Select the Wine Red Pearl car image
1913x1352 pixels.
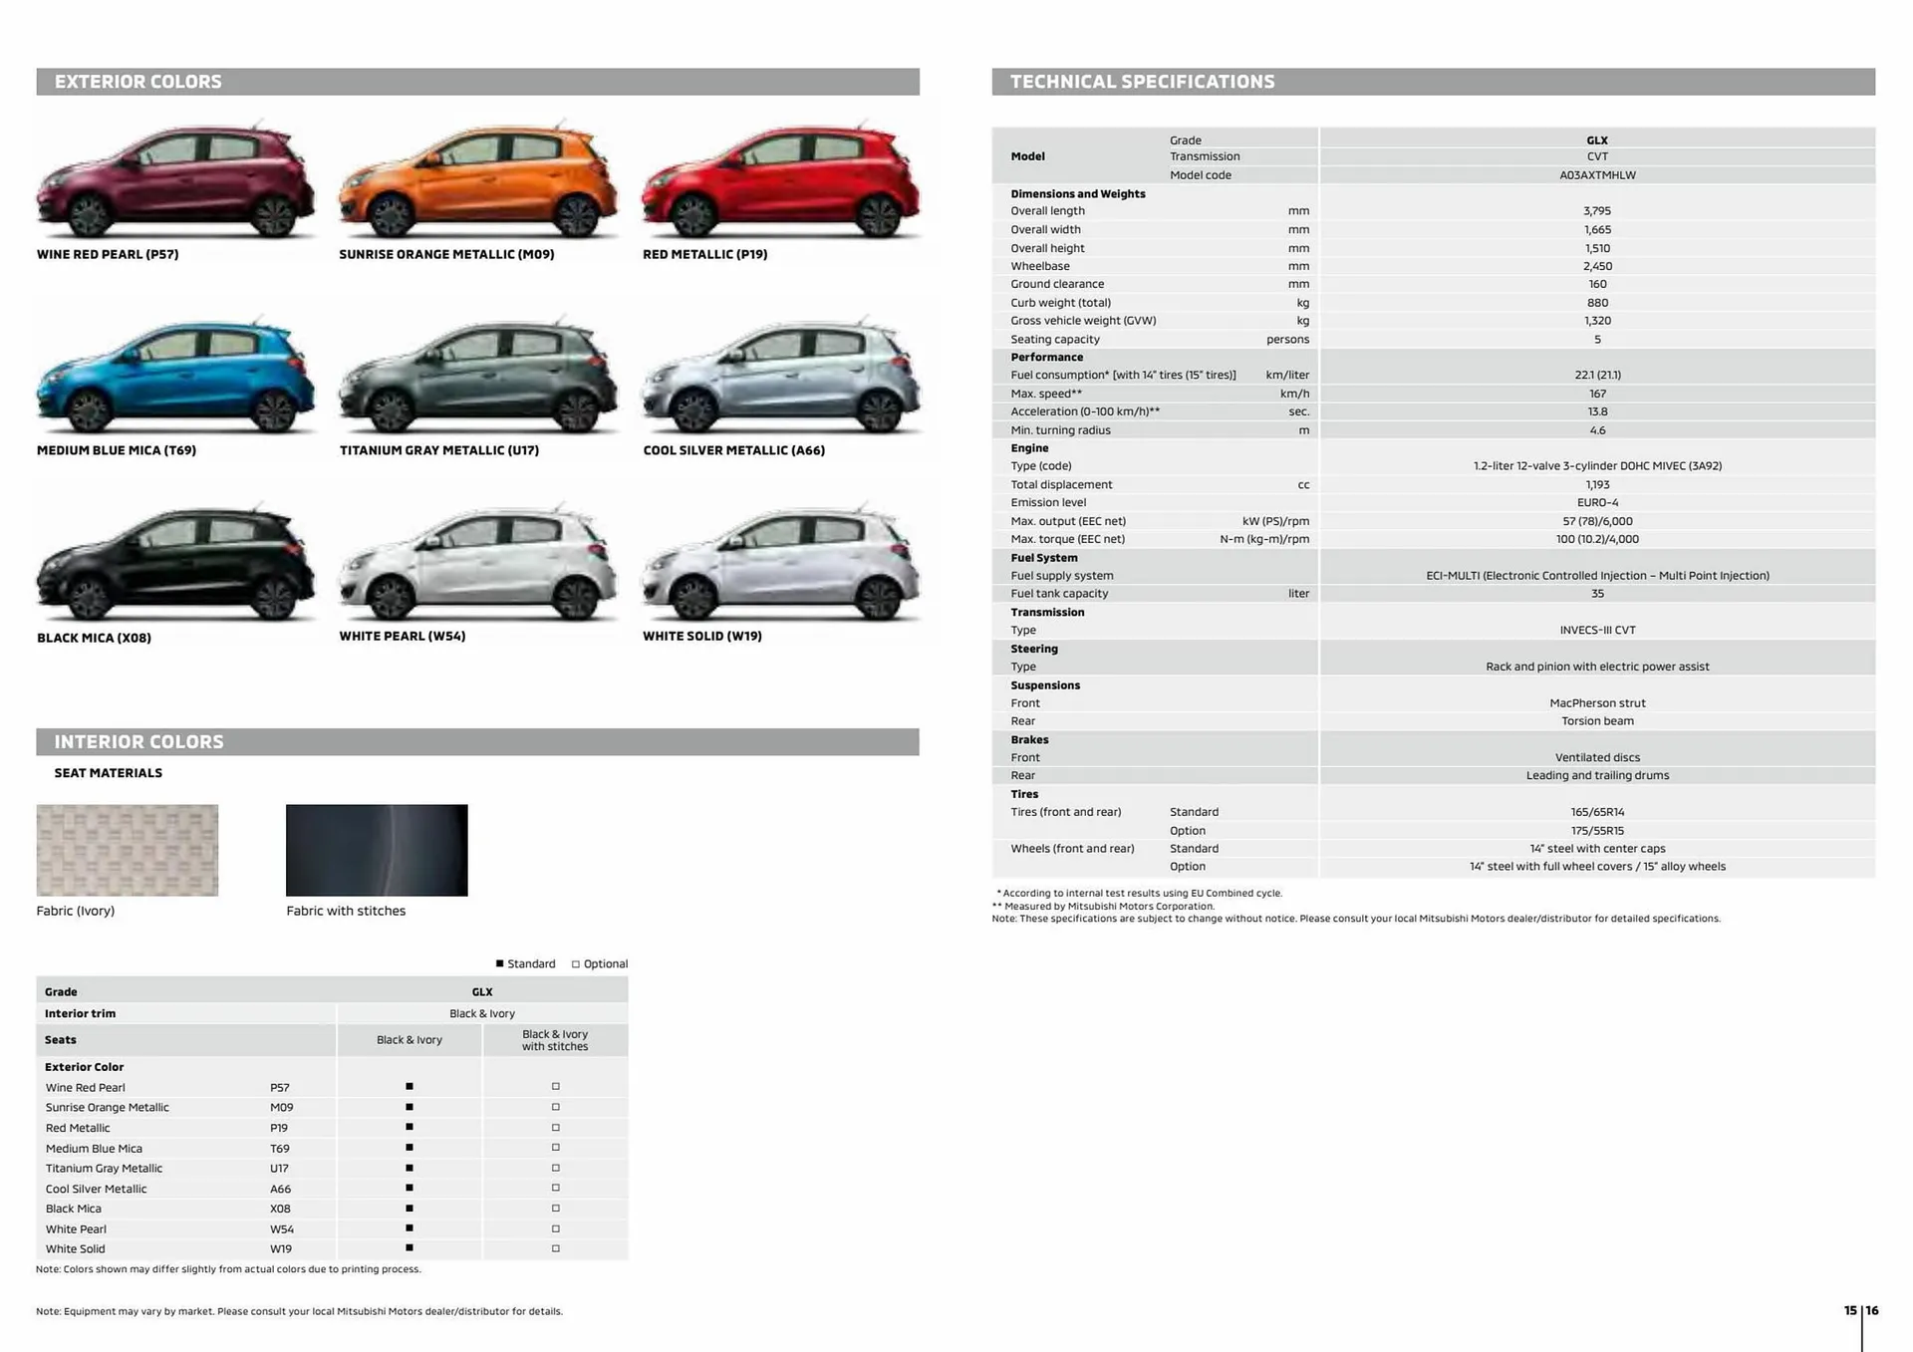[x=176, y=179]
